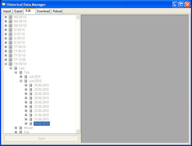The width and height of the screenshot is (192, 146).
Task: Collapse the Last node
Action: [11, 68]
